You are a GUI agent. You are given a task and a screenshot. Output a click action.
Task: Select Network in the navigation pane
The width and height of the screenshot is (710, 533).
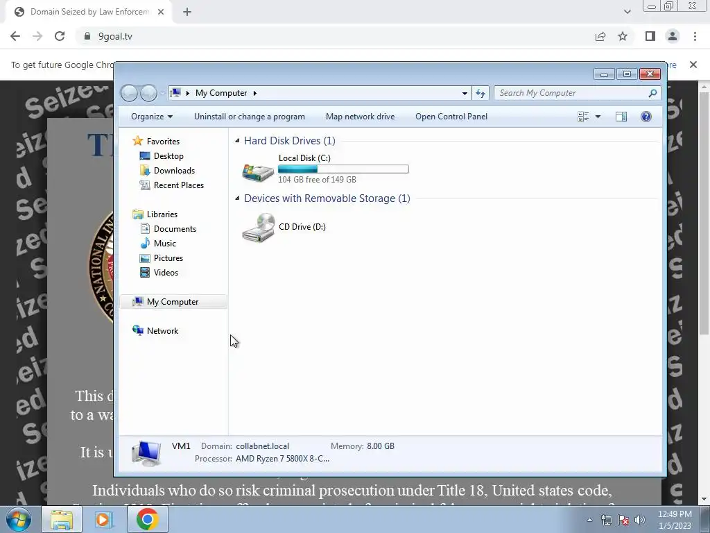click(x=162, y=331)
